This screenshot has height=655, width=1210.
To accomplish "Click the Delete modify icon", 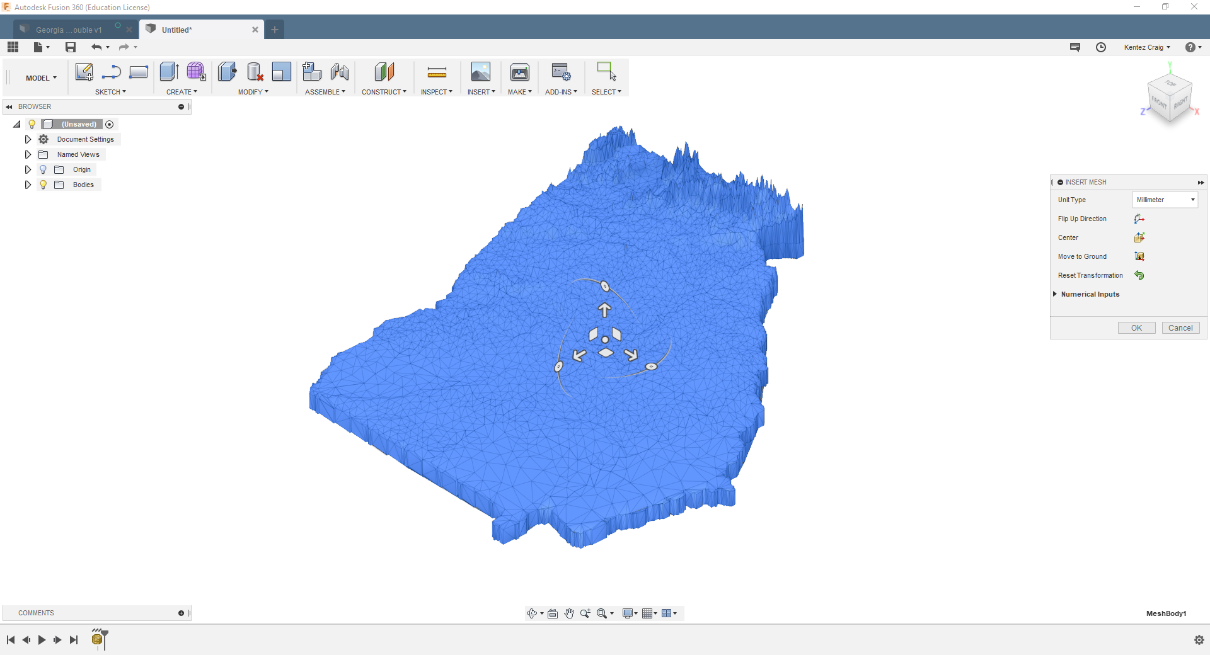I will click(x=255, y=72).
